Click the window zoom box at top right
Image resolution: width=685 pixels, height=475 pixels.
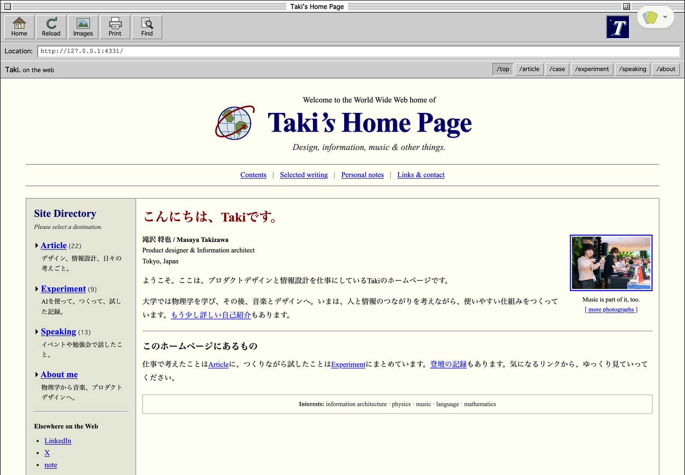(x=626, y=6)
